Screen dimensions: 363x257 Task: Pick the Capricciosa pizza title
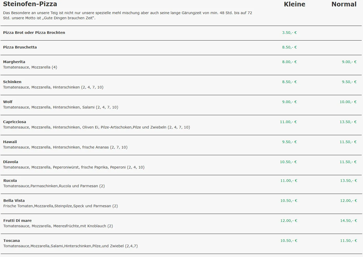tap(15, 122)
